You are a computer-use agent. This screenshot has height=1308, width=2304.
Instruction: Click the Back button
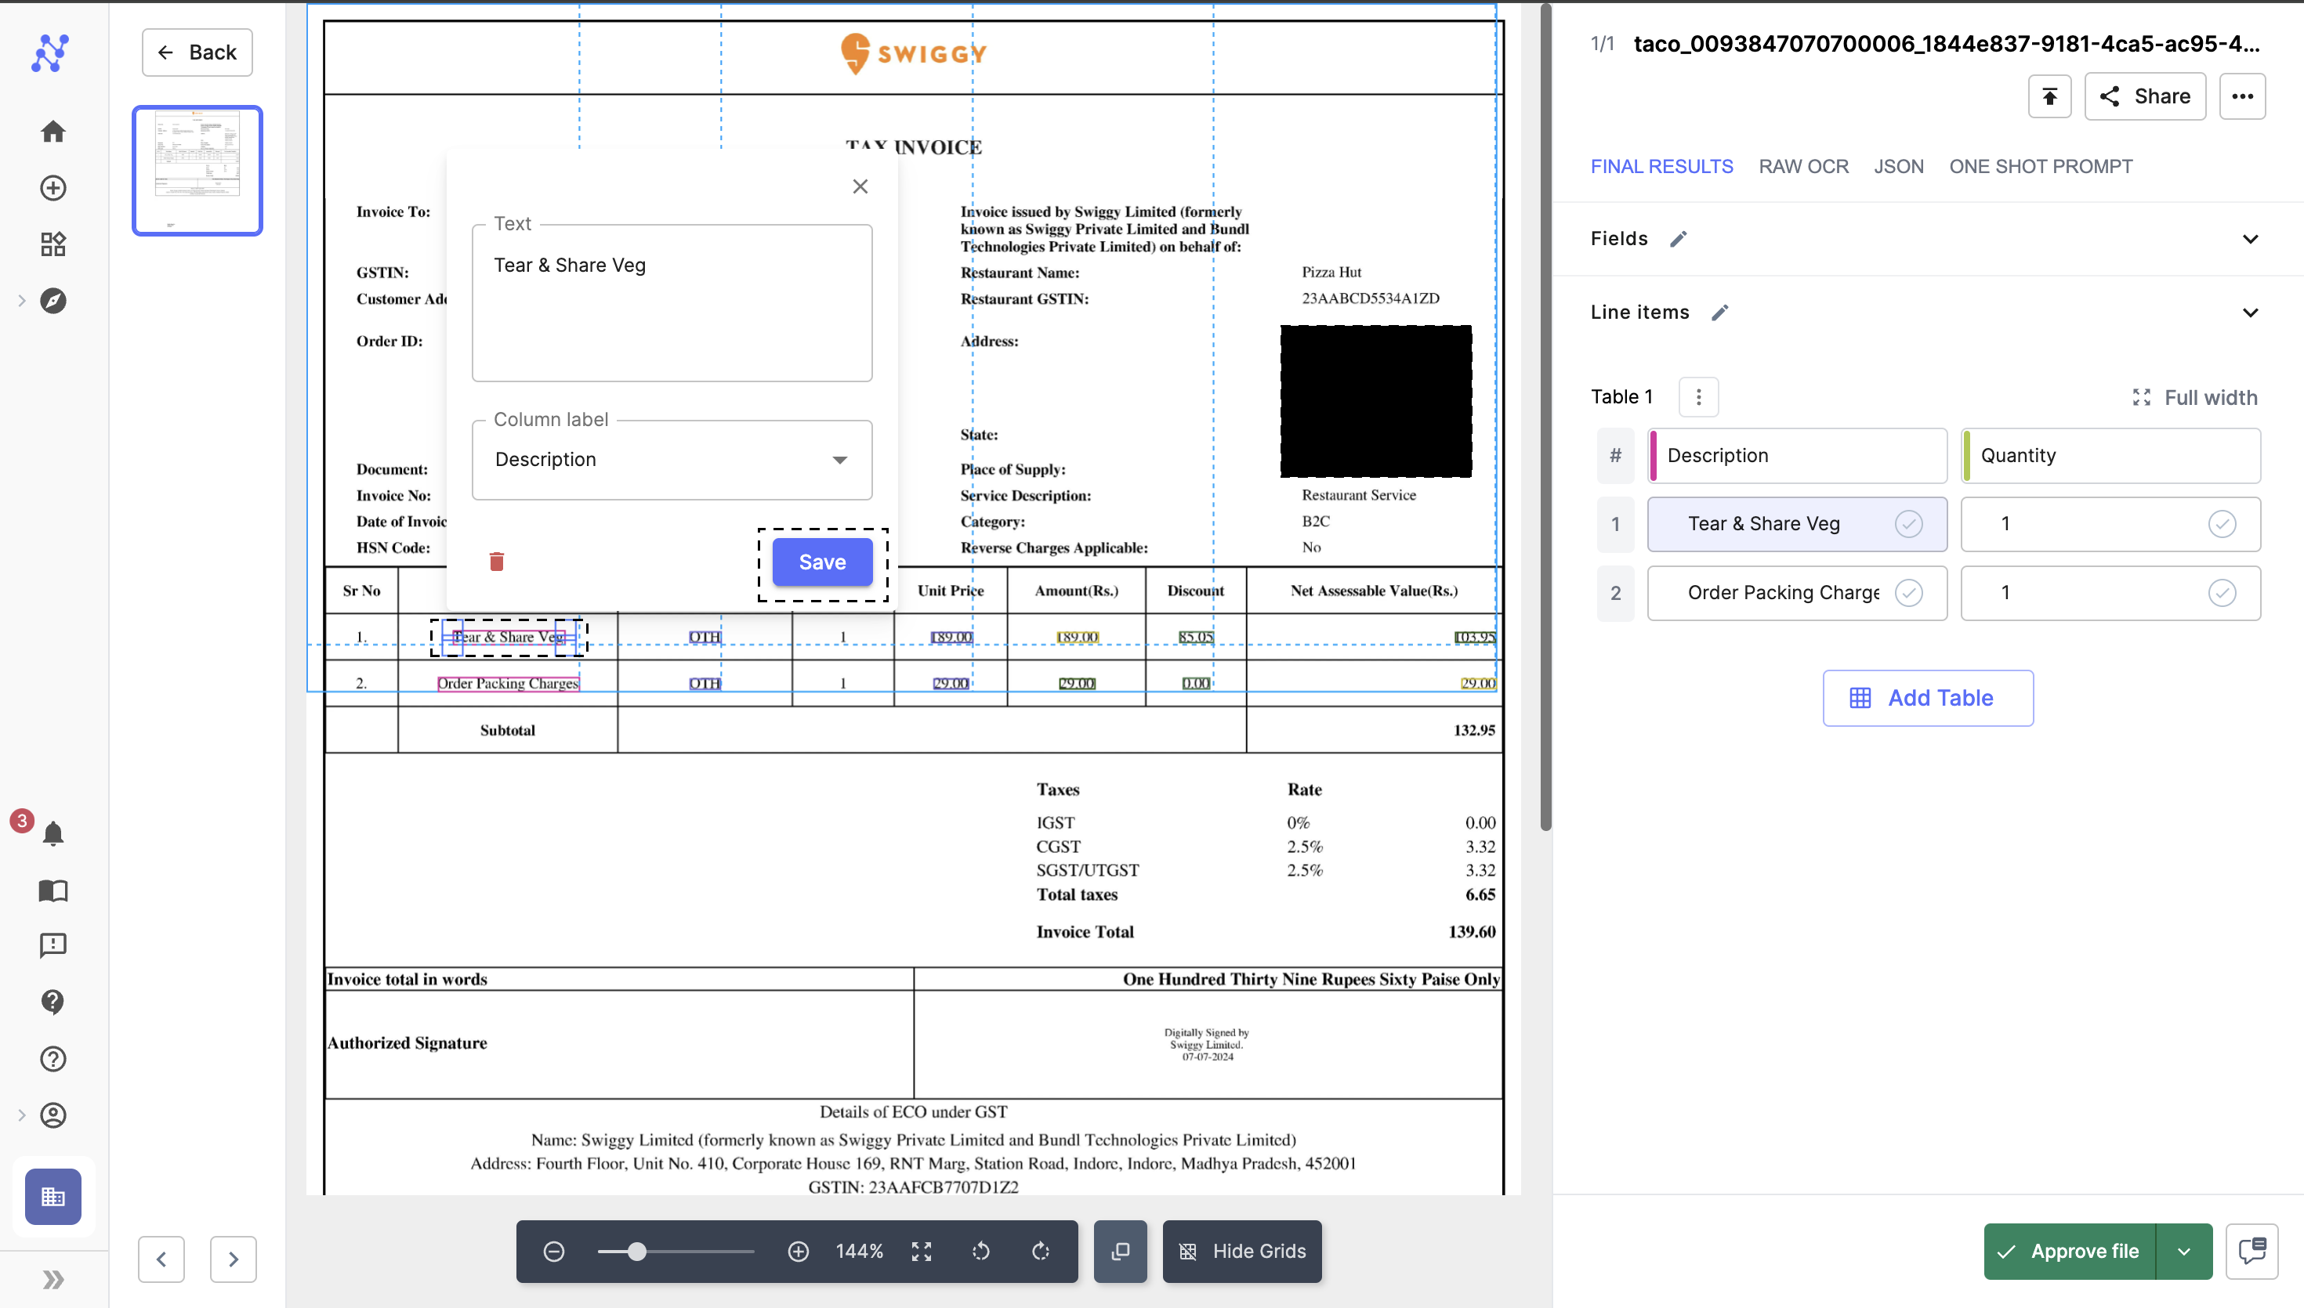(x=197, y=52)
